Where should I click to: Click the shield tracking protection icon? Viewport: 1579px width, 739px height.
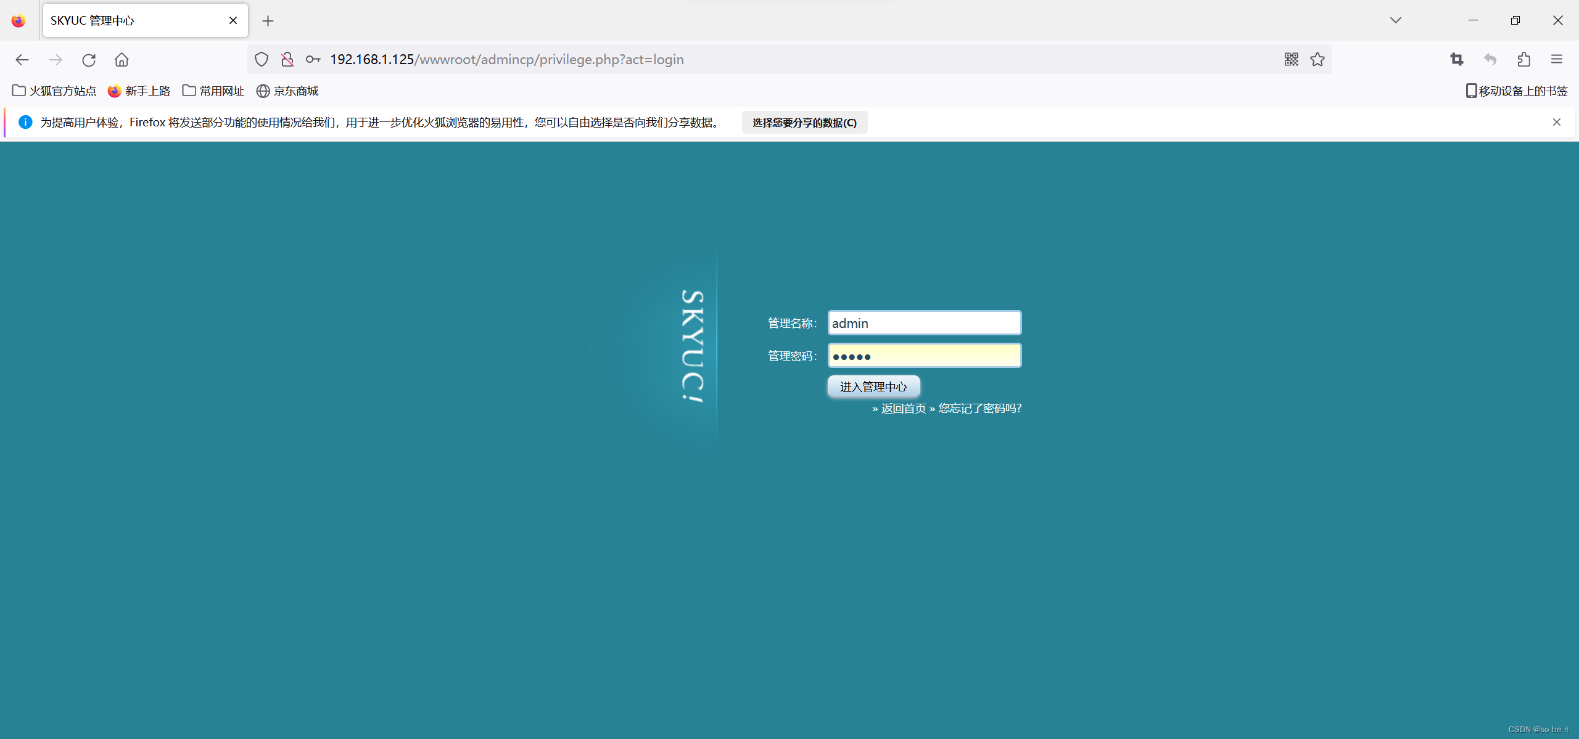(x=262, y=59)
